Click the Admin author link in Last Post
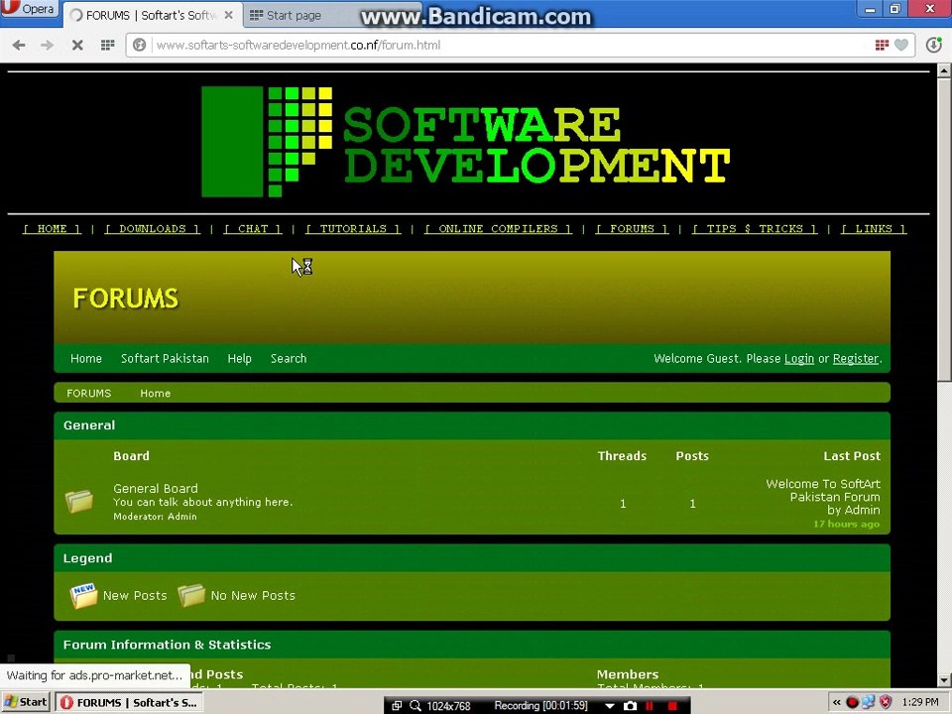 pos(862,510)
